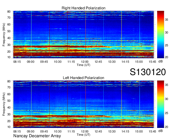Click "09:00" time tick on Left Handed plot
This screenshot has width=171, height=139.
30,131
